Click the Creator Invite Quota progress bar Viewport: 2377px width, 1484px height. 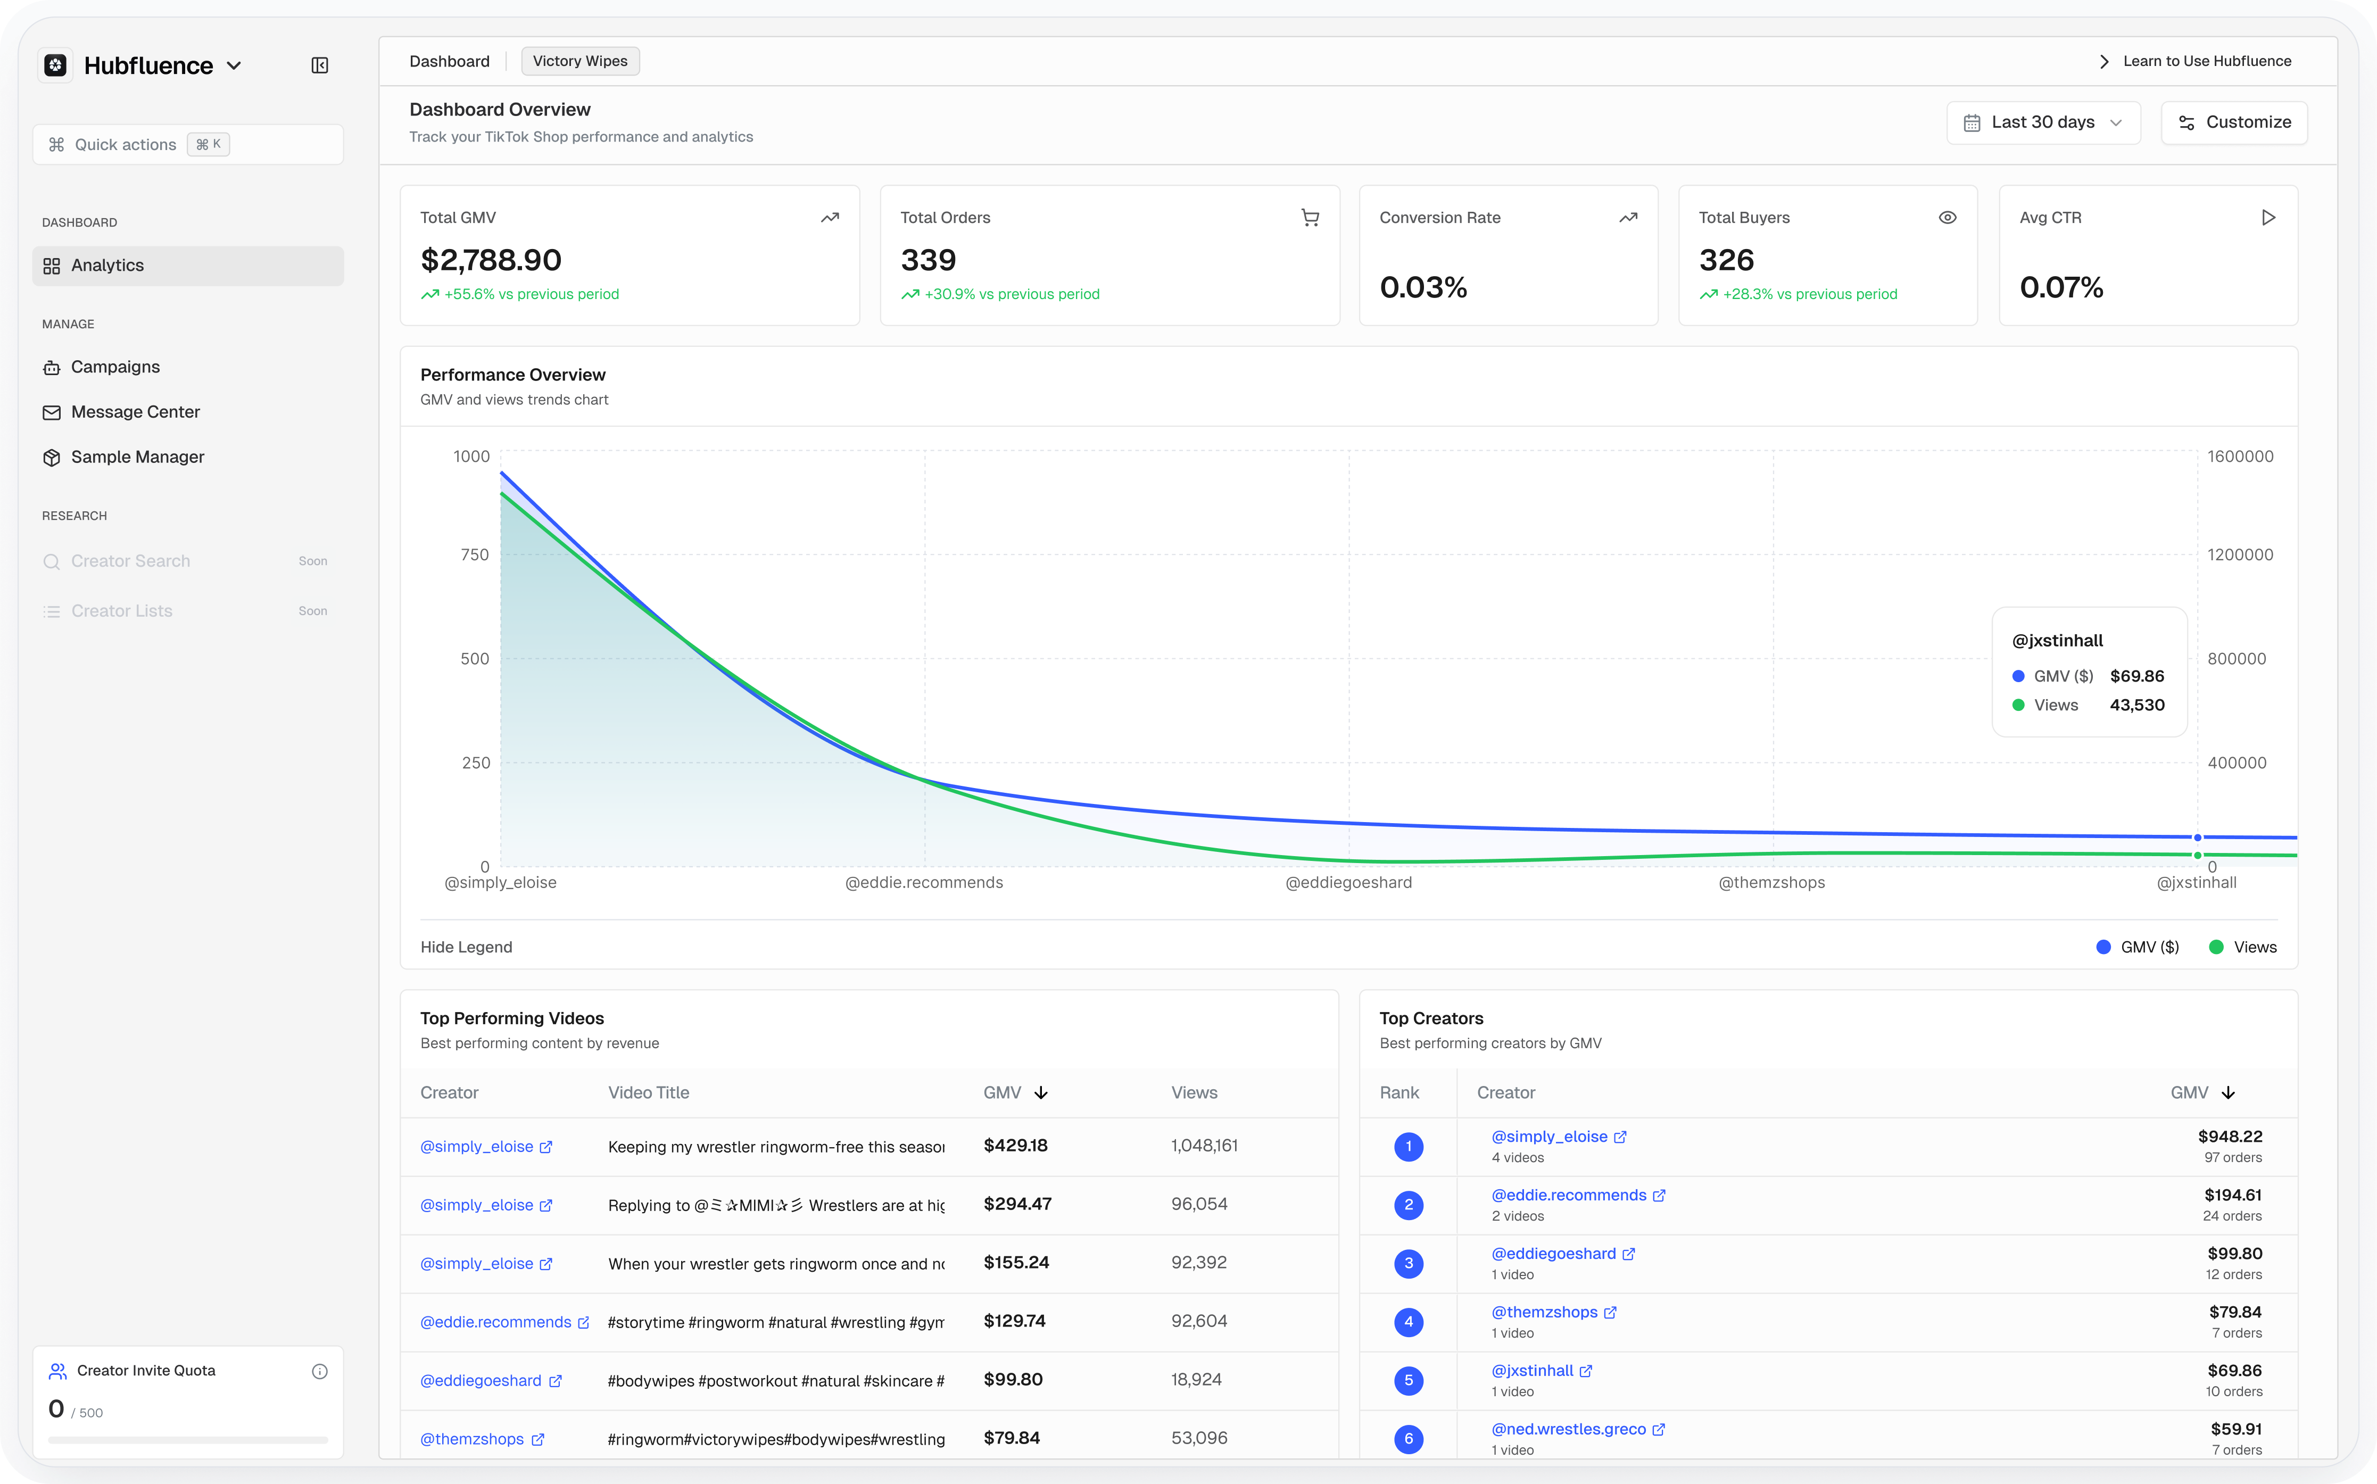pos(187,1440)
